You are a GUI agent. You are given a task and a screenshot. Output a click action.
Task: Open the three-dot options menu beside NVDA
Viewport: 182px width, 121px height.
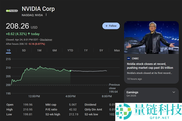click(x=46, y=15)
